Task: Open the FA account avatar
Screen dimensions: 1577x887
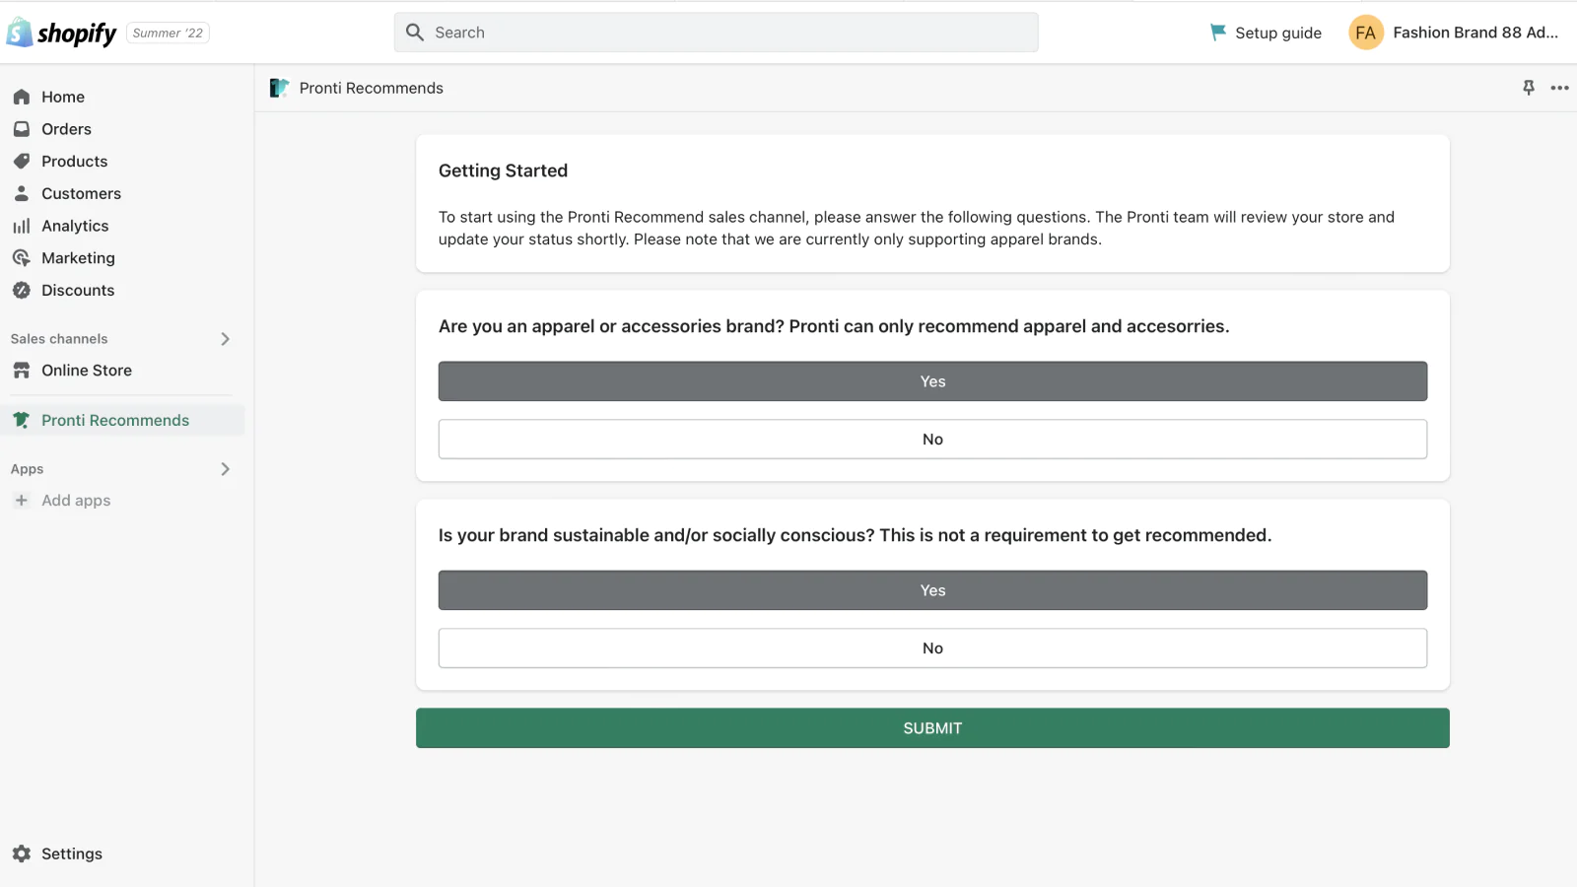Action: tap(1365, 33)
